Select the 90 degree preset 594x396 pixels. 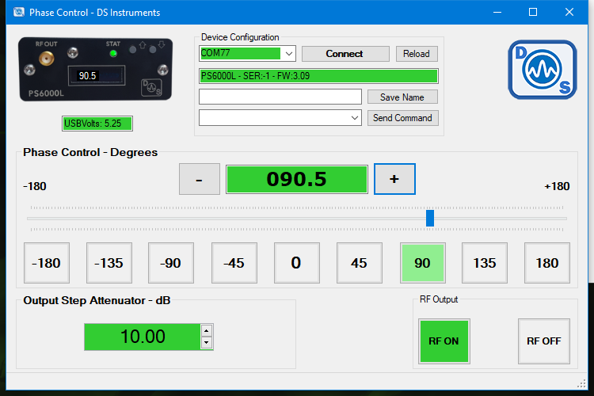(x=422, y=263)
